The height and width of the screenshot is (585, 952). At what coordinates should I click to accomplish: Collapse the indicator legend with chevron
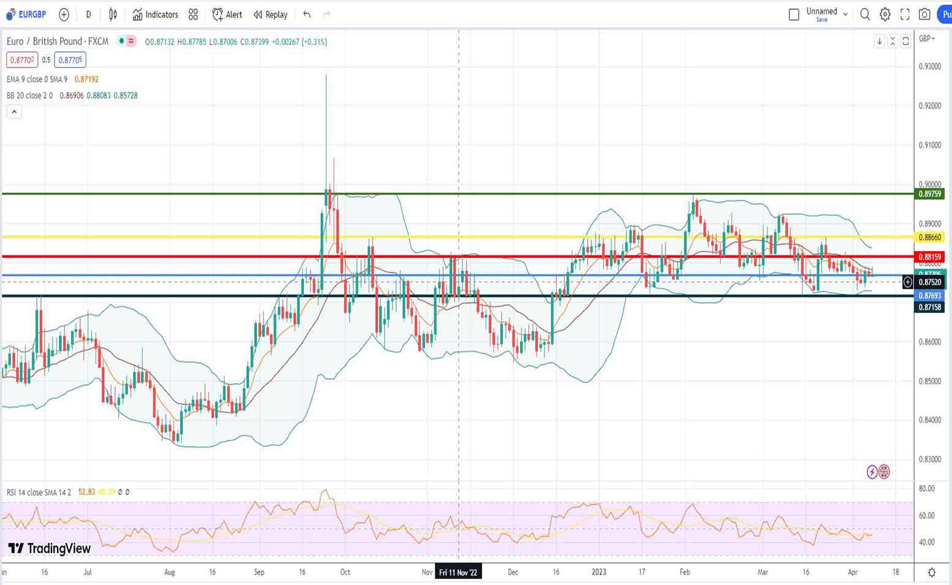coord(14,111)
